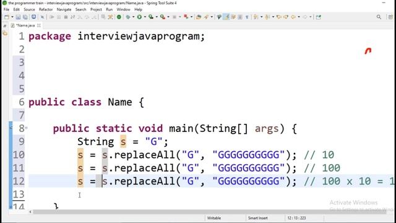Image resolution: width=396 pixels, height=223 pixels.
Task: Click the Smart Insert status entry
Action: pyautogui.click(x=257, y=218)
